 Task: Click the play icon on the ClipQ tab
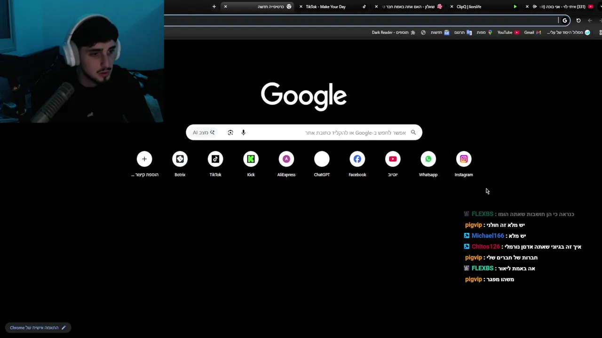coord(515,7)
